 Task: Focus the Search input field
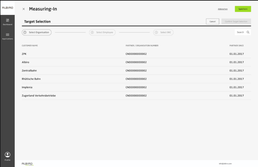[240, 32]
